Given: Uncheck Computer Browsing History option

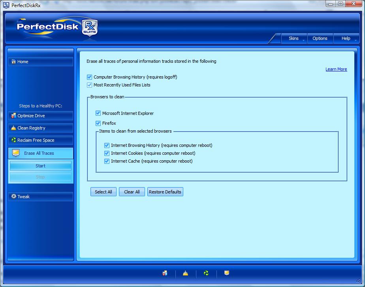Looking at the screenshot, I should [x=90, y=77].
